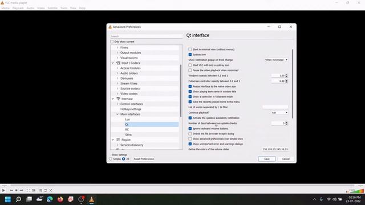
Task: Open OBS Studio icon in taskbar
Action: point(81,199)
